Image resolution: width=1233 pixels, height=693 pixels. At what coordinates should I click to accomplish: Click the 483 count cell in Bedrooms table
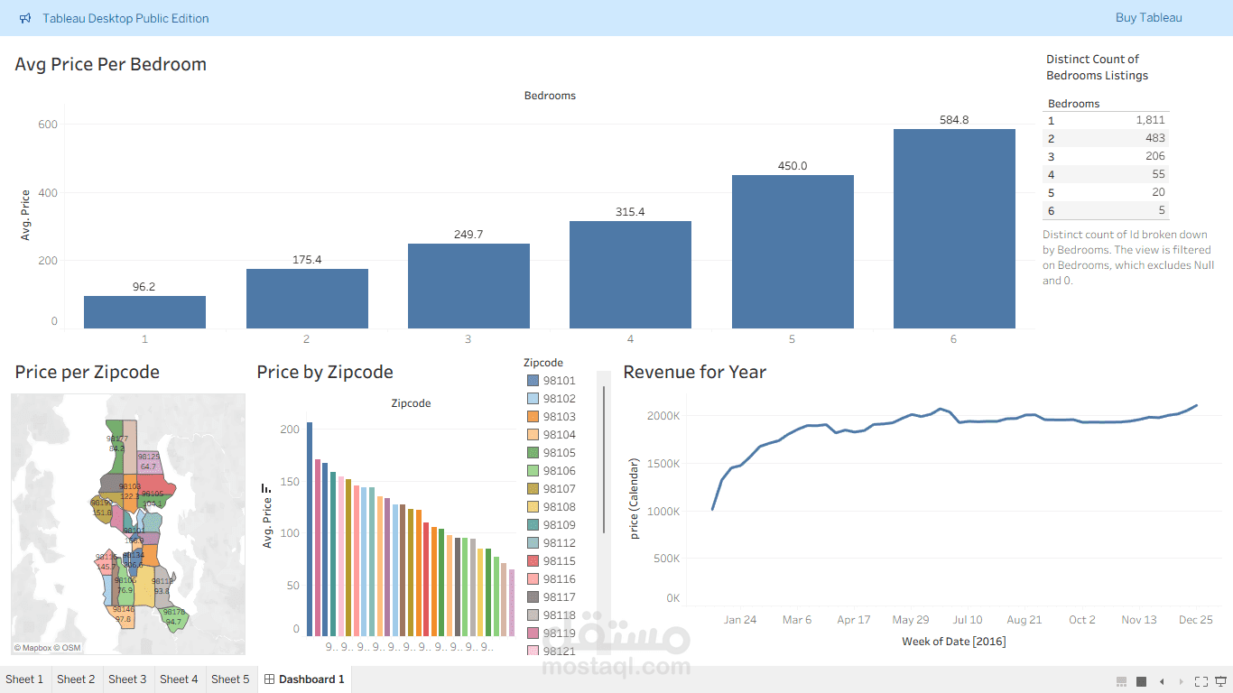[x=1155, y=138]
